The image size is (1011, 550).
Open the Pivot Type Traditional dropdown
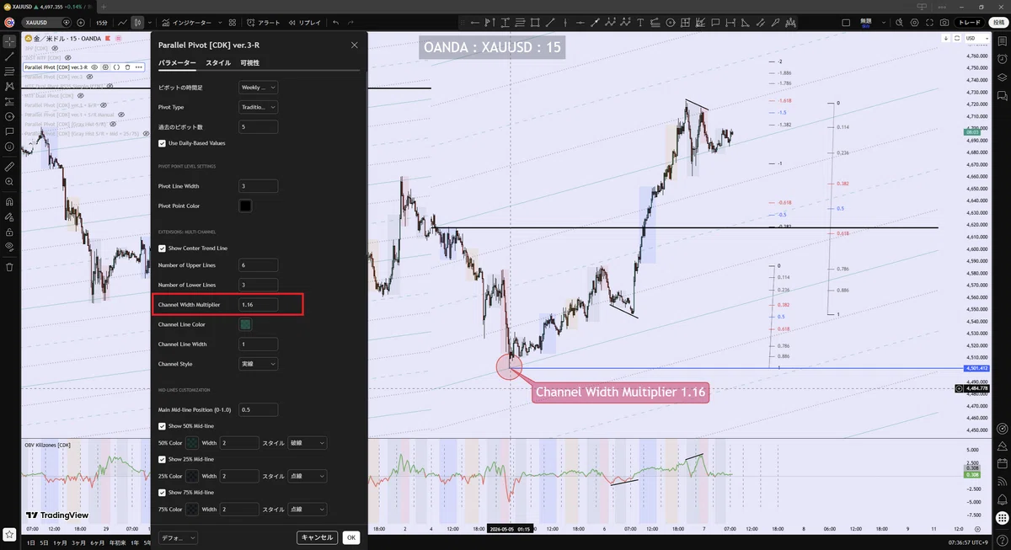pos(259,107)
